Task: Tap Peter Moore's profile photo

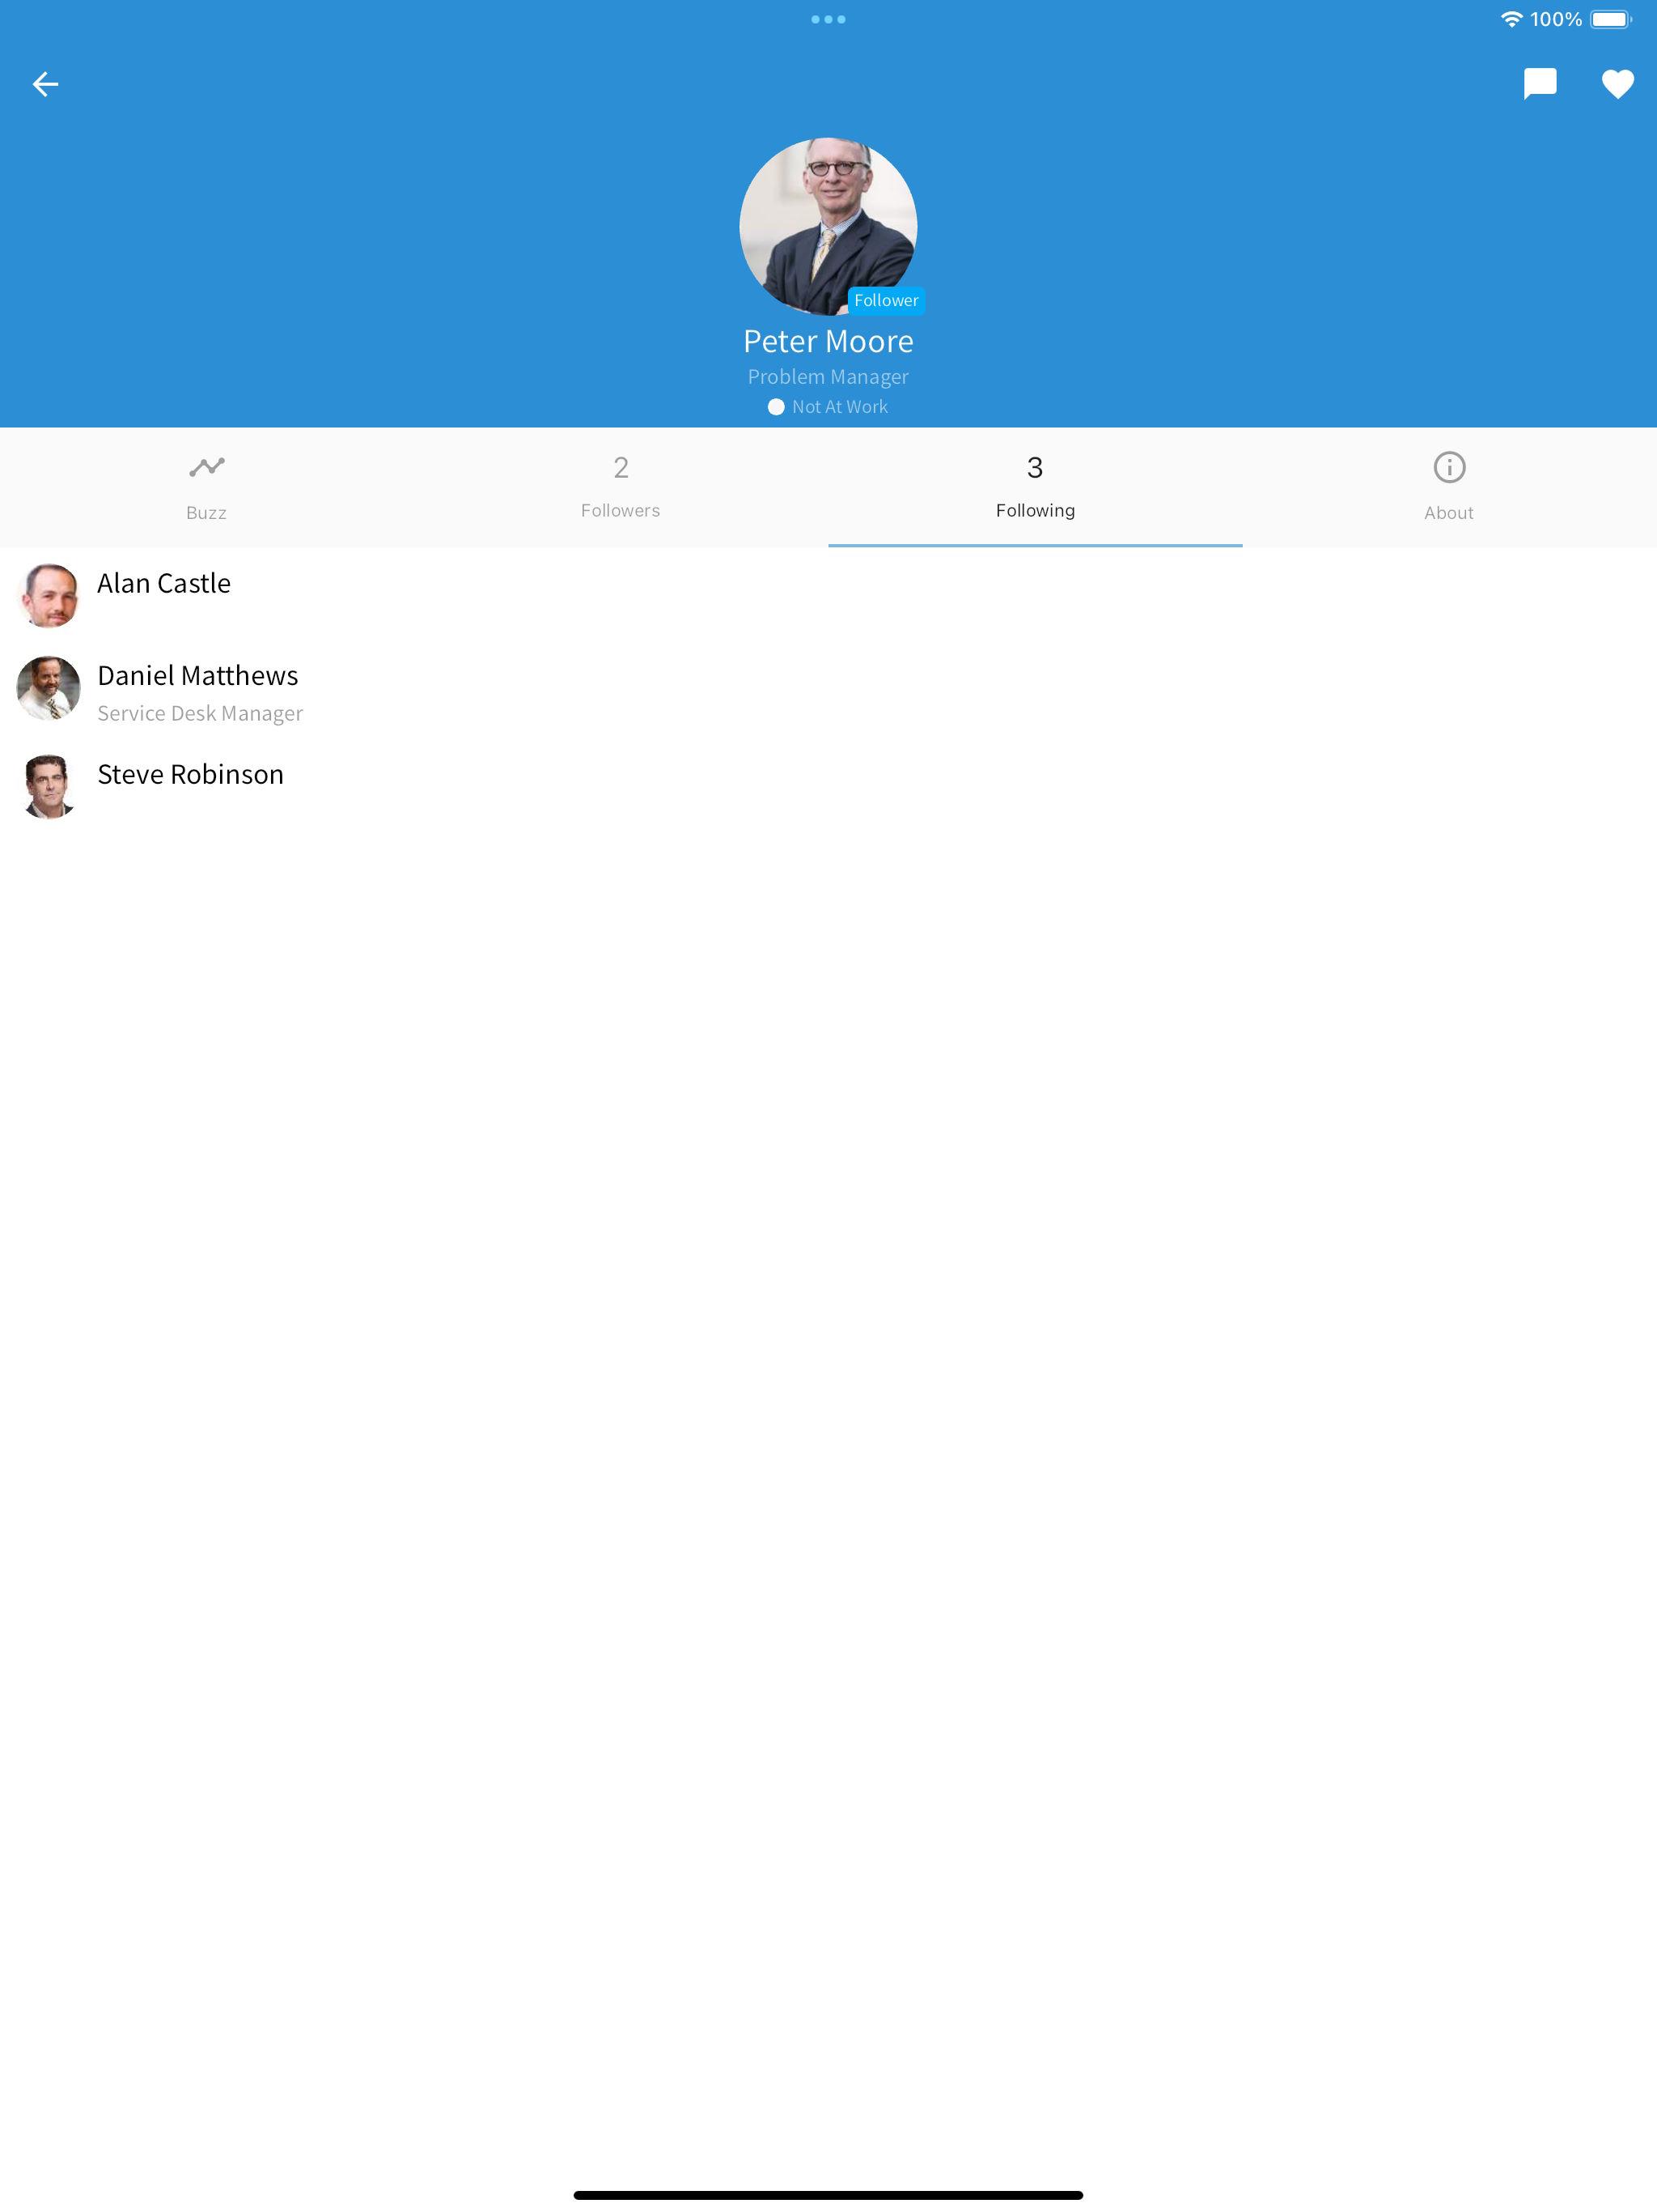Action: pos(828,227)
